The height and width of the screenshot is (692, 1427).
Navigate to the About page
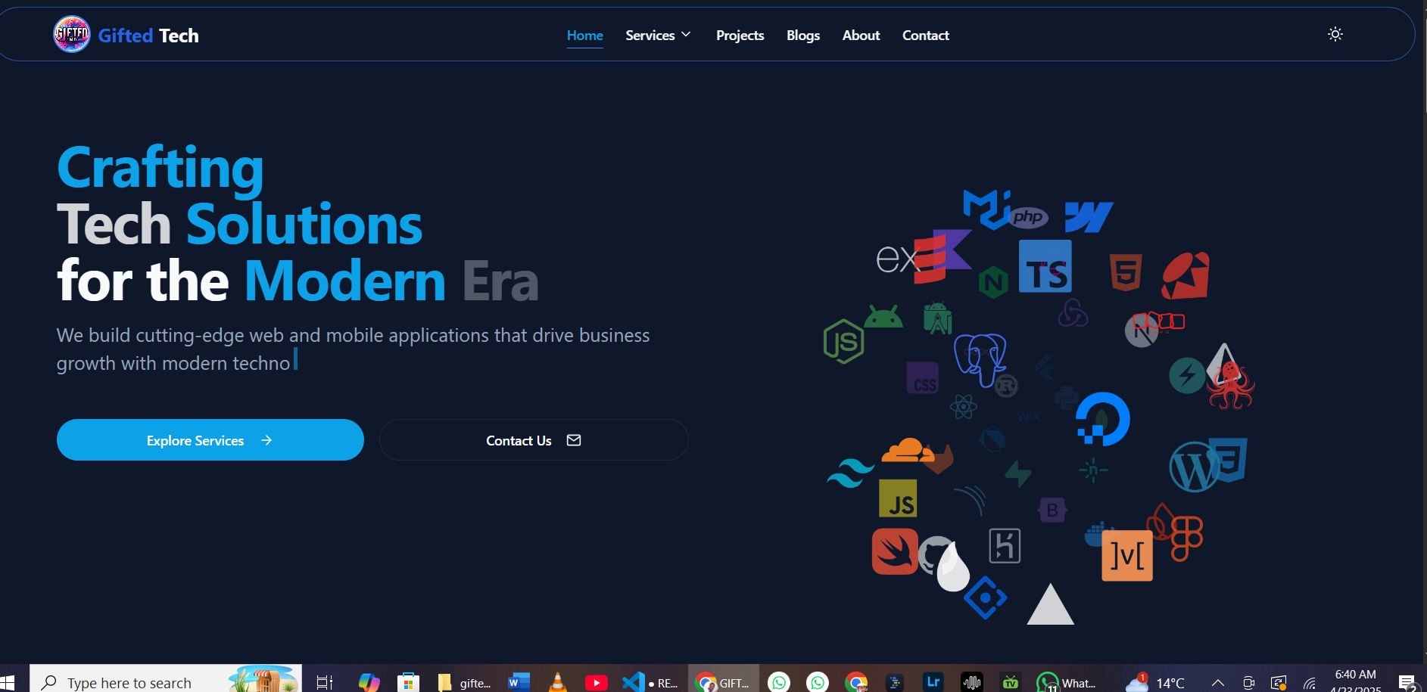coord(861,36)
